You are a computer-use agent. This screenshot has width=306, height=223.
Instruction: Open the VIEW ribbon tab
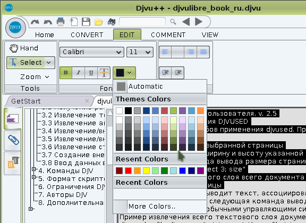[210, 35]
